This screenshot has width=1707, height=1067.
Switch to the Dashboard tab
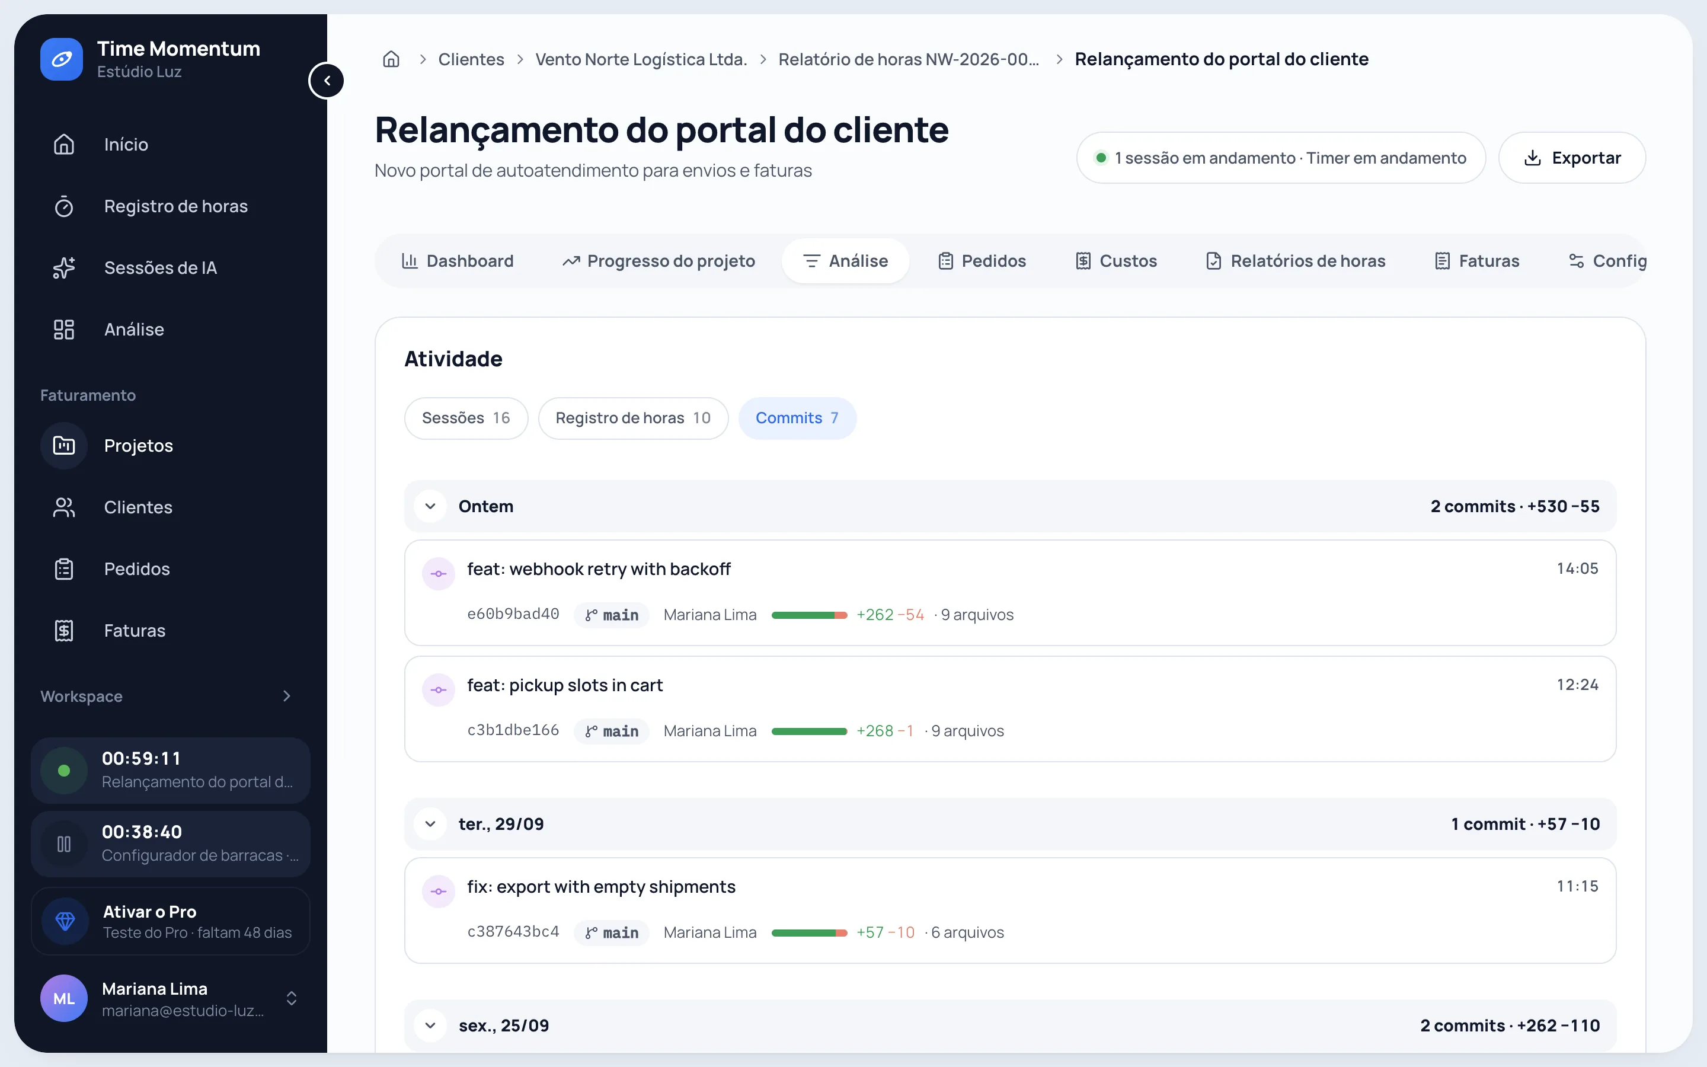[x=457, y=261]
